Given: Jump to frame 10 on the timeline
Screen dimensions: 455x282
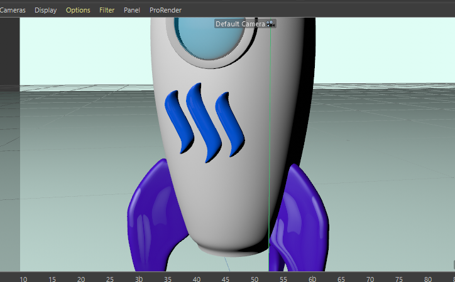Looking at the screenshot, I should point(23,279).
